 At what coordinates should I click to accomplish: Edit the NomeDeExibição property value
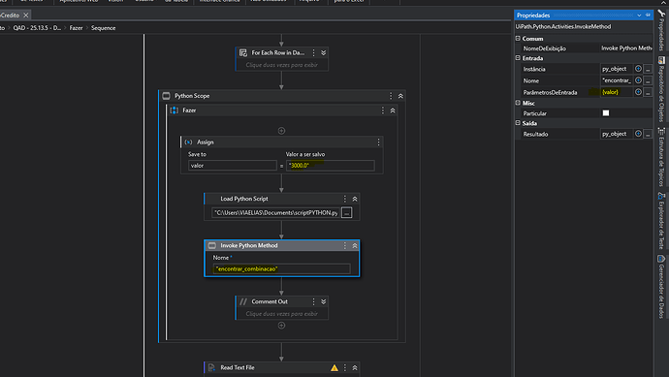point(626,48)
